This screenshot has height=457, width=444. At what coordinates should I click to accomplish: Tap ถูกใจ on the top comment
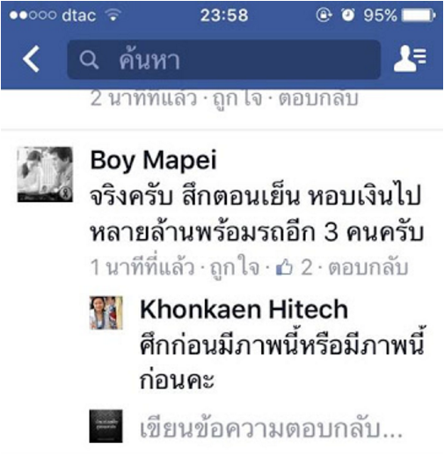(x=237, y=98)
